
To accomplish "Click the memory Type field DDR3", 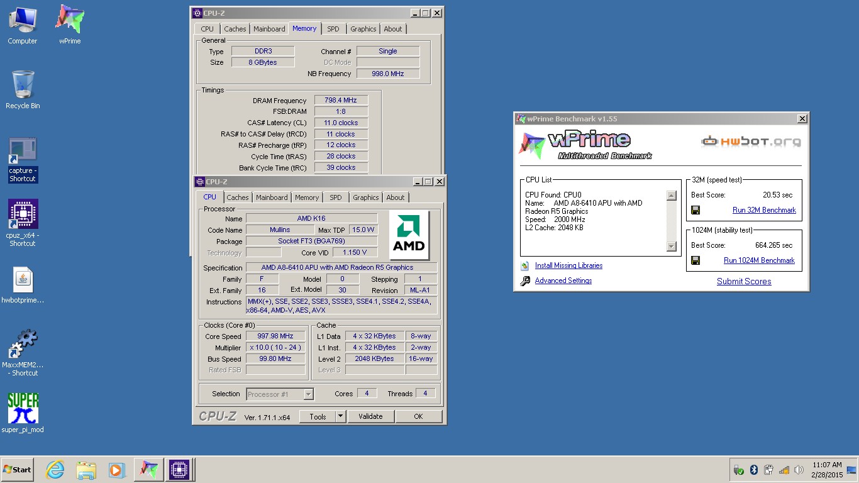I will [x=263, y=52].
